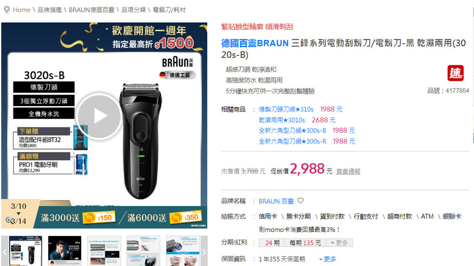The image size is (474, 266).
Task: Click the magnifier zoom icon on product image
Action: 9,220
